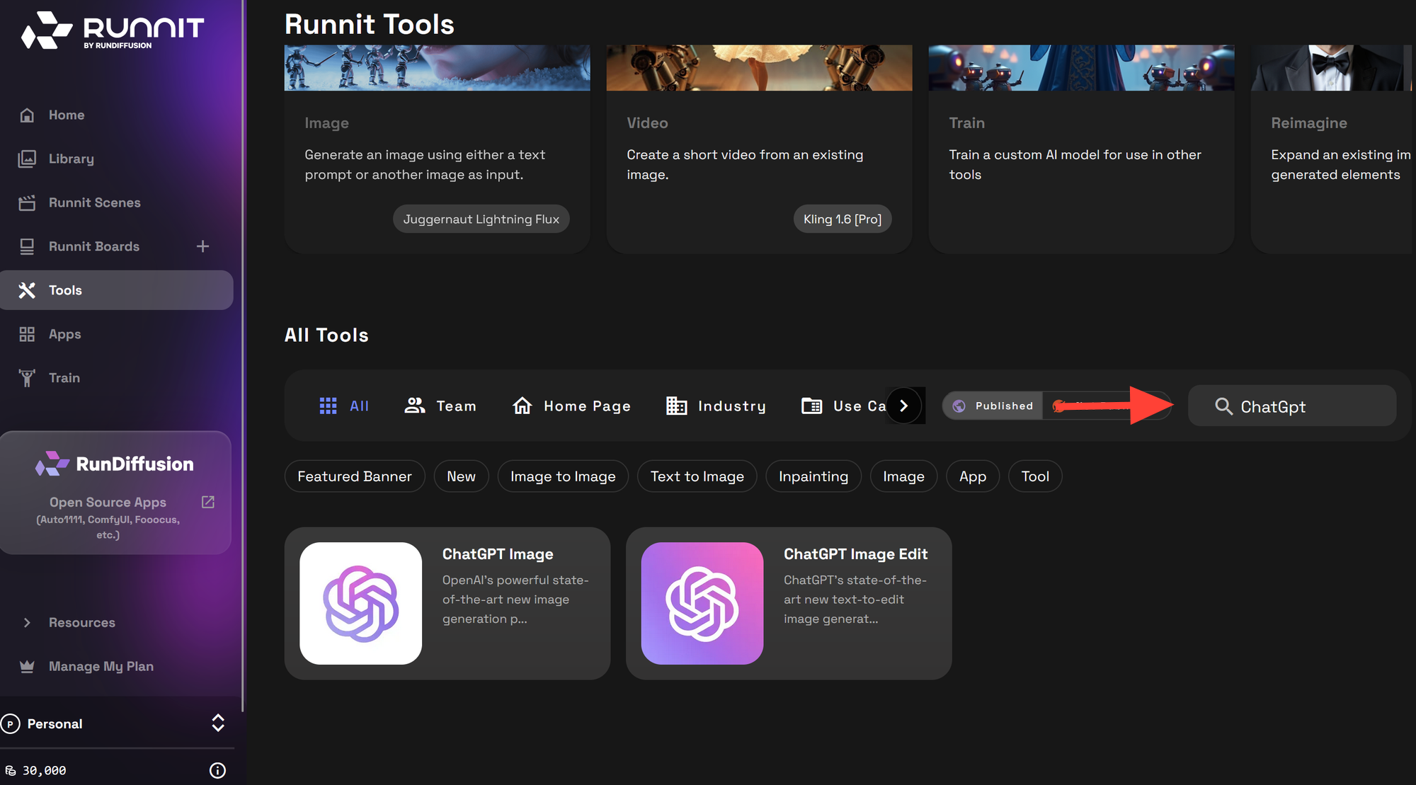Toggle the Published filter
1416x785 pixels.
[x=993, y=406]
